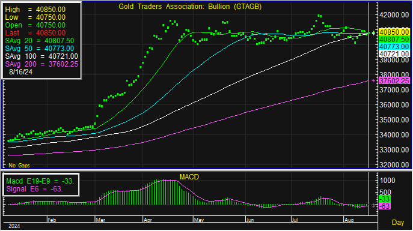Click the pink -63 Signal value tag
The width and height of the screenshot is (413, 231).
[x=385, y=206]
